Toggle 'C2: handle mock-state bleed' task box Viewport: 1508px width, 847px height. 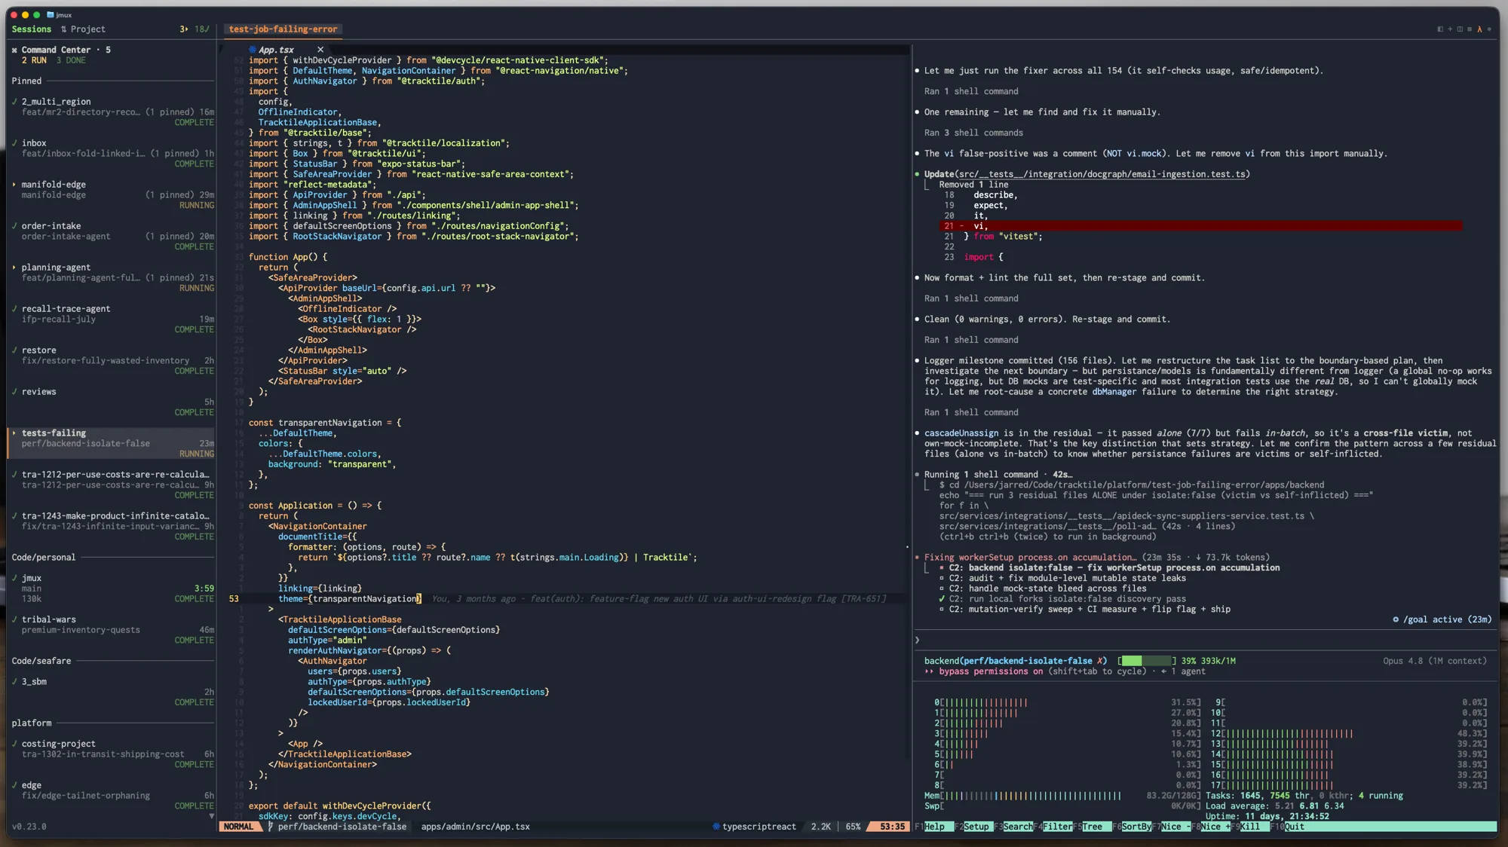(942, 589)
